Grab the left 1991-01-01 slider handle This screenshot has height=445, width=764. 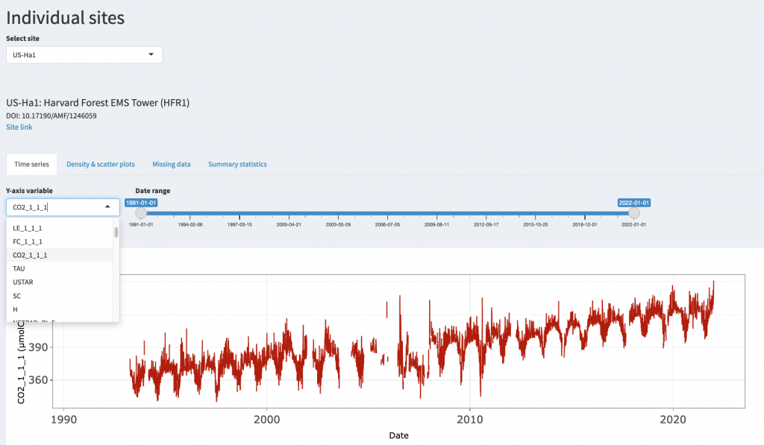pyautogui.click(x=141, y=212)
